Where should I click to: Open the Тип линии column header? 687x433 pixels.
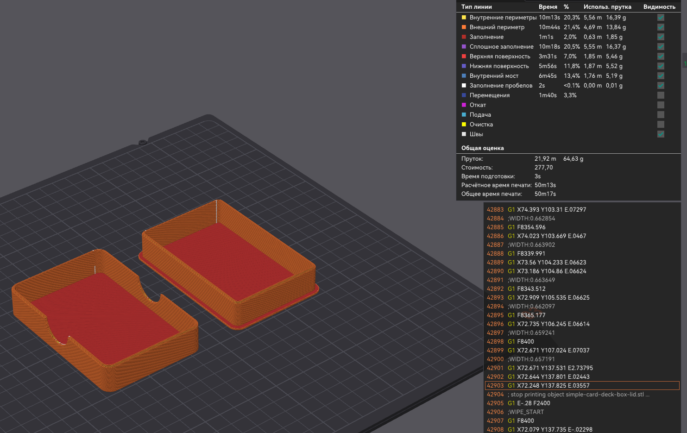(x=476, y=7)
